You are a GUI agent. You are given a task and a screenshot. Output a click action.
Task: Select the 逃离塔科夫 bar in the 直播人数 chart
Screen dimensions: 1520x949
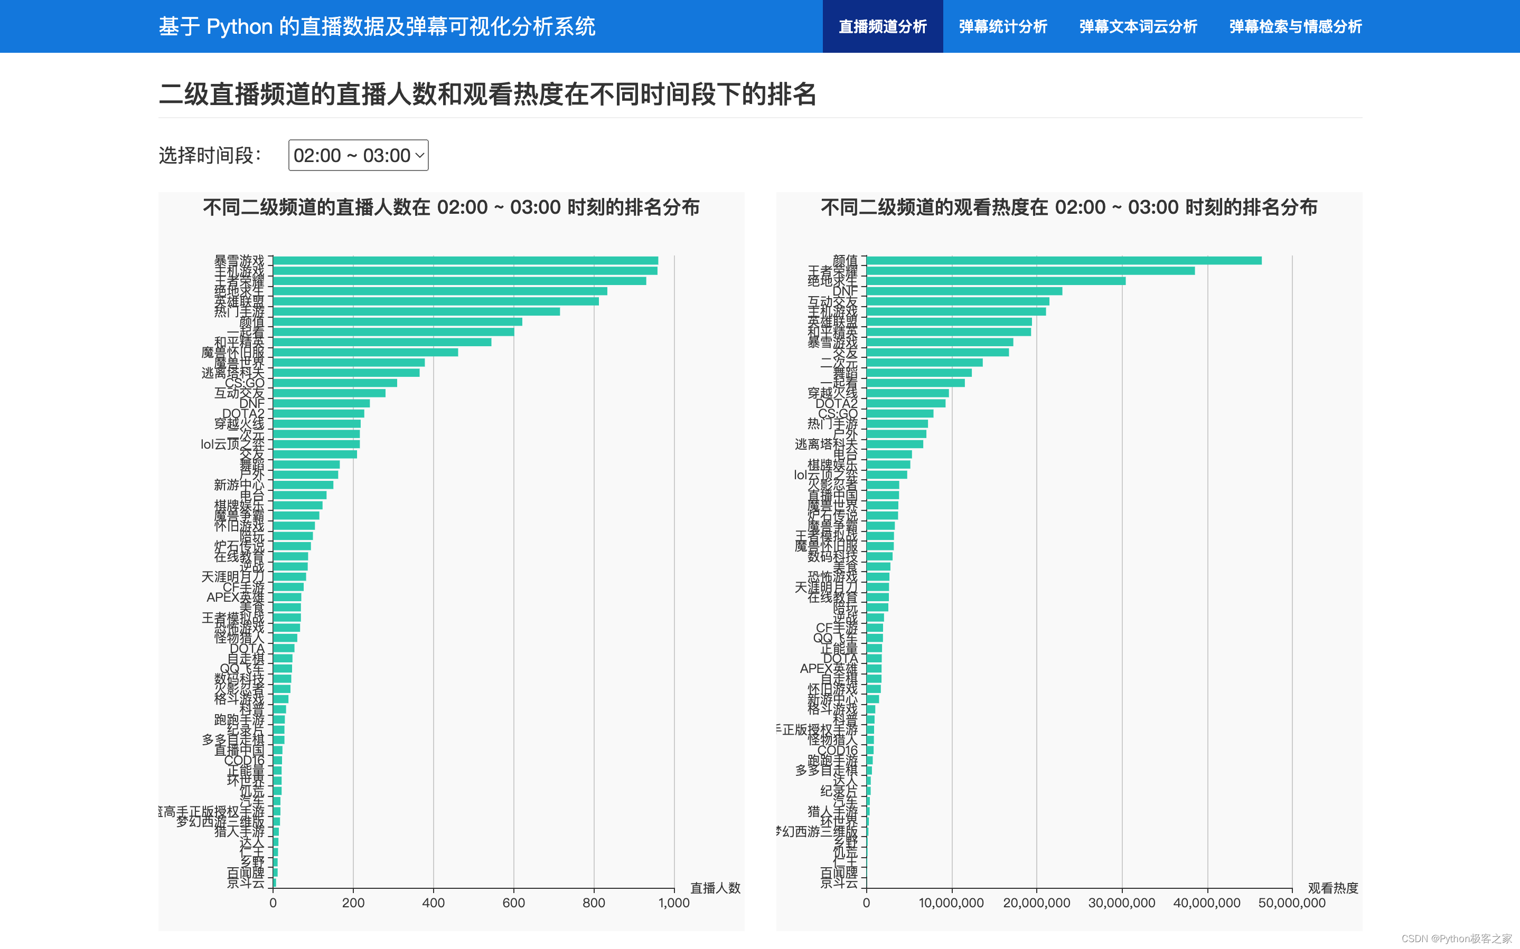pyautogui.click(x=346, y=373)
